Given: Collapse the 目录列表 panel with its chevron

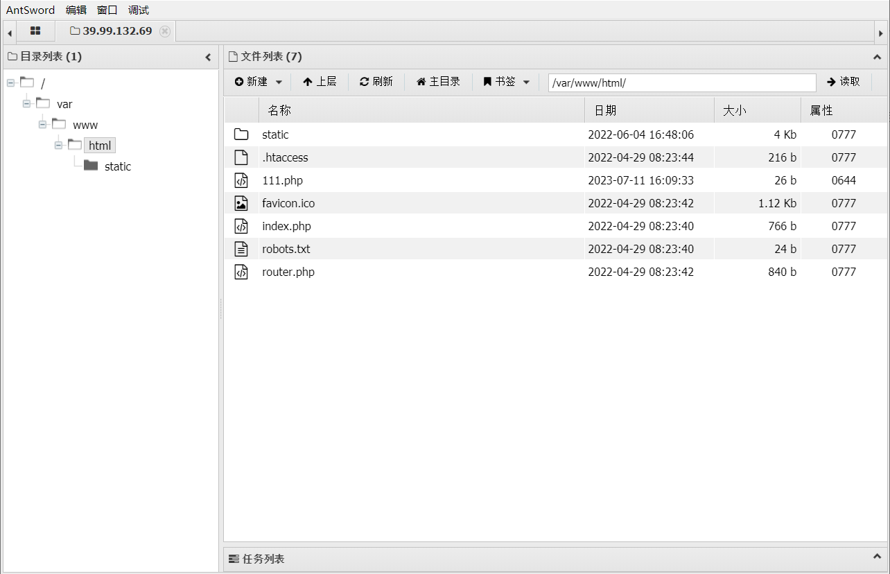Looking at the screenshot, I should pos(207,57).
